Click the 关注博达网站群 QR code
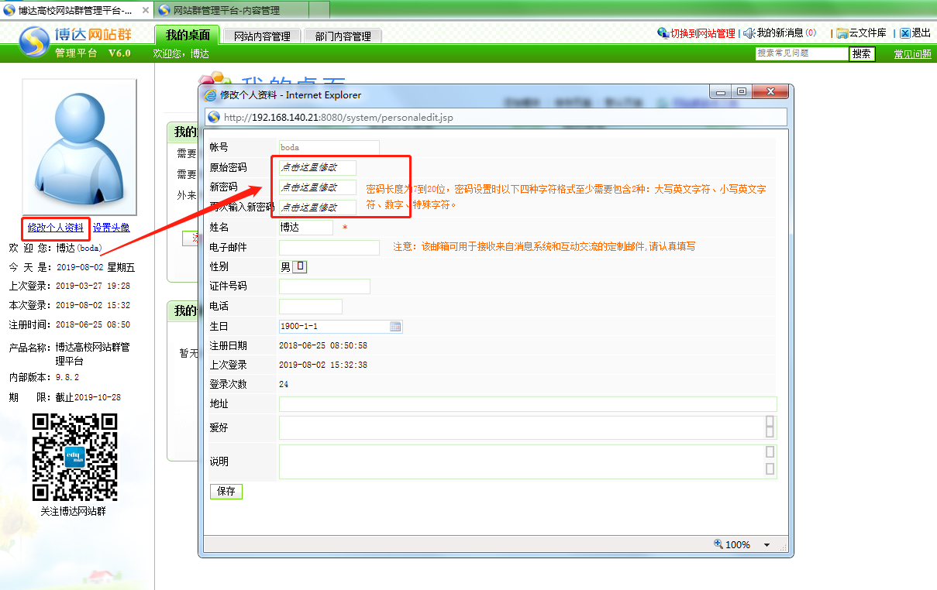Screen dimensions: 937x590 pos(74,457)
